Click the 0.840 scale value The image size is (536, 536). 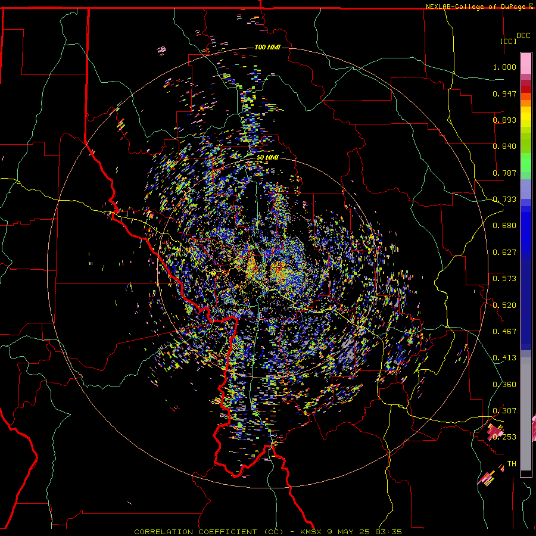pyautogui.click(x=504, y=147)
